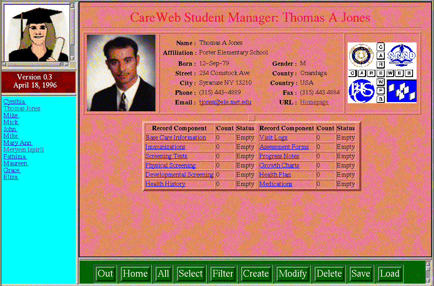Open the Homepage URL link

coord(314,102)
